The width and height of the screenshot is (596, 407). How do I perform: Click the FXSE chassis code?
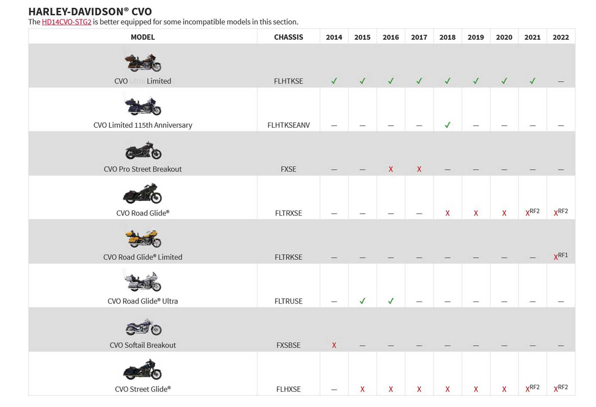[289, 169]
